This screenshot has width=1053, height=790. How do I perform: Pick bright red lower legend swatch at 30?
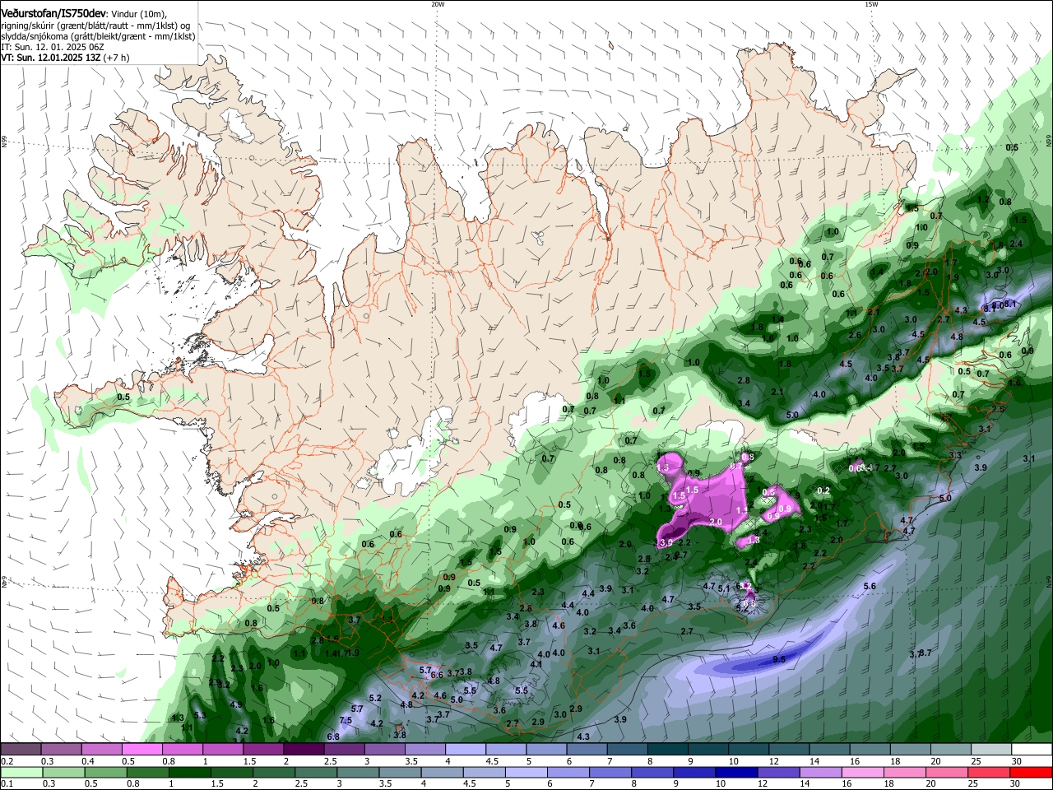pos(1032,773)
